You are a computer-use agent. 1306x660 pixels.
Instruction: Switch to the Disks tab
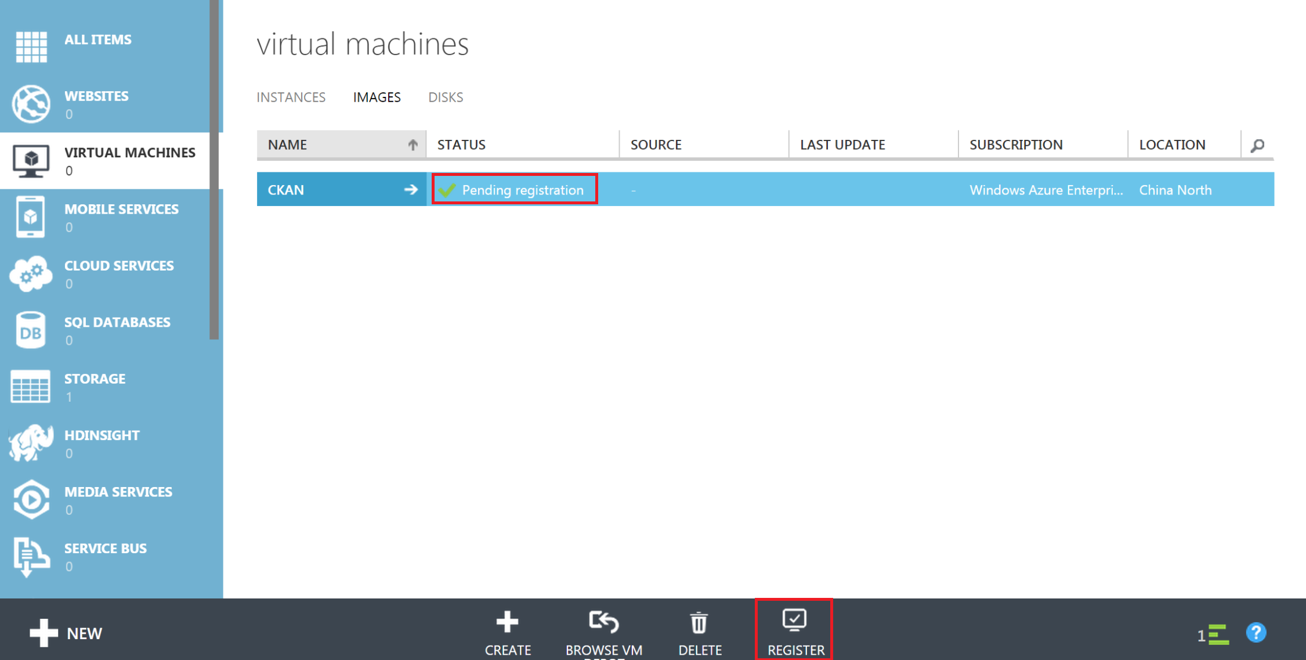click(x=445, y=98)
